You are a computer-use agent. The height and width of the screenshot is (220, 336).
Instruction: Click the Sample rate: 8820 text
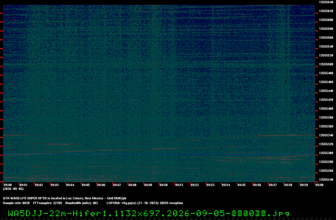point(16,203)
